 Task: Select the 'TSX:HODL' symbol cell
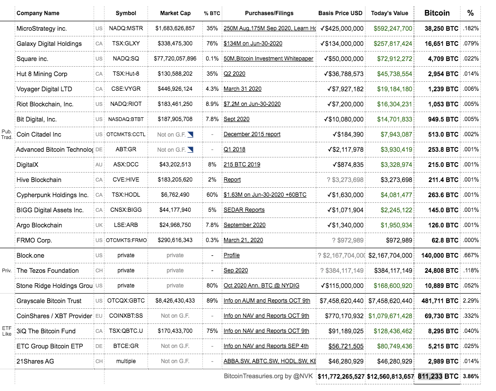[x=126, y=195]
